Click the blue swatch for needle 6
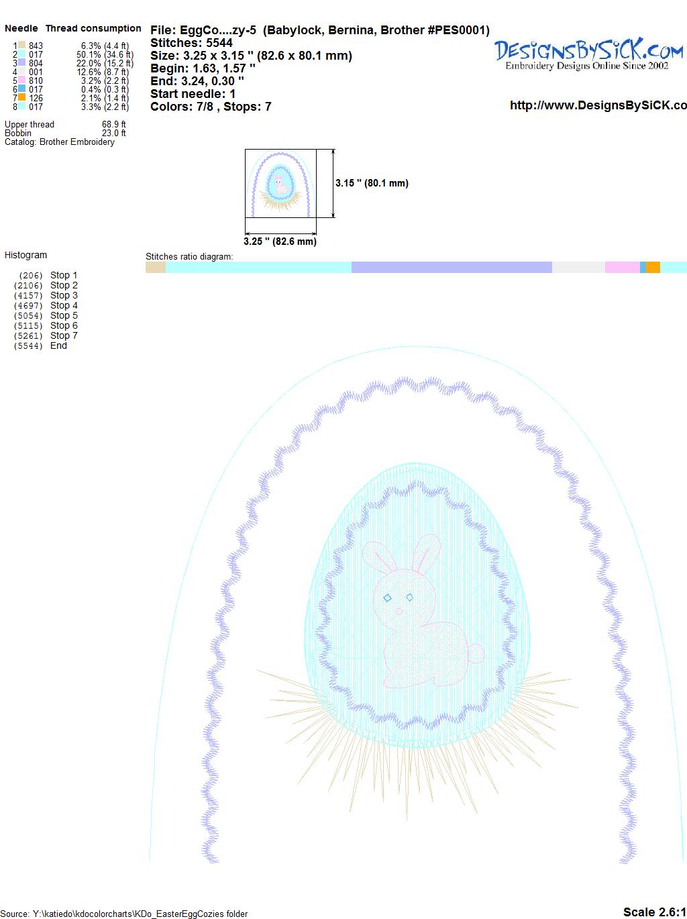The image size is (687, 919). click(x=22, y=89)
